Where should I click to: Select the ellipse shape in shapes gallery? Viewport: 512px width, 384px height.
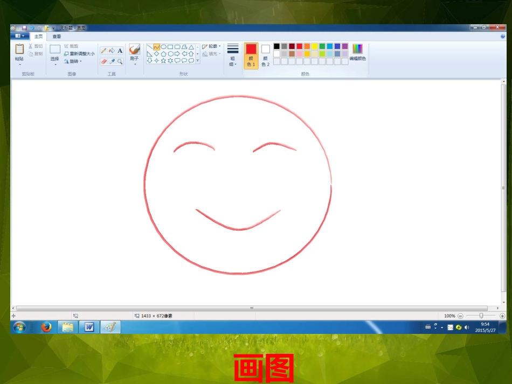(163, 47)
